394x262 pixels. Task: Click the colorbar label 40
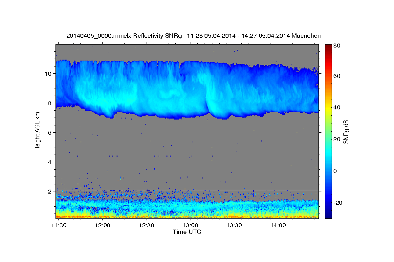[337, 107]
